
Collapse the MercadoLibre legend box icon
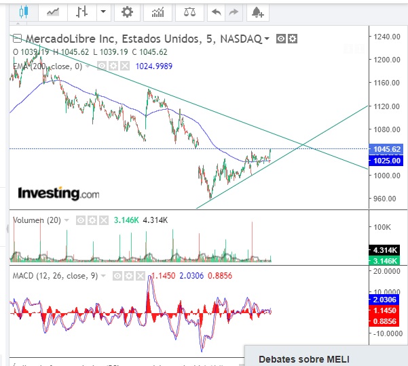17,39
